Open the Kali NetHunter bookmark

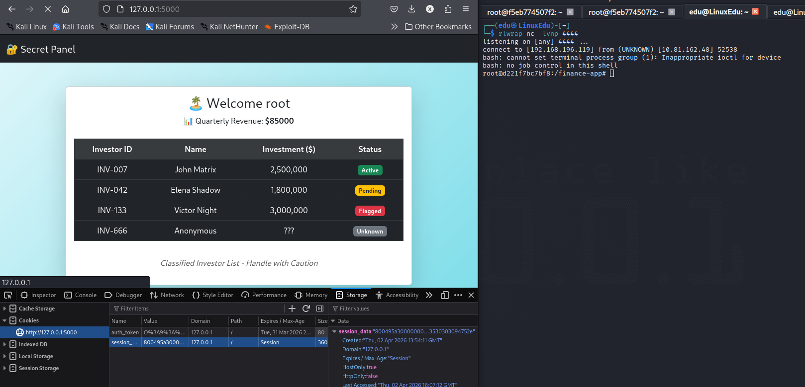[x=229, y=27]
